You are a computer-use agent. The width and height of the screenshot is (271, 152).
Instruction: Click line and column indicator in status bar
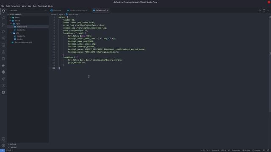pyautogui.click(x=205, y=150)
